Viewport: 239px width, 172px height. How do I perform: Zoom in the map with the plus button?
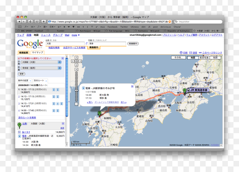point(76,69)
